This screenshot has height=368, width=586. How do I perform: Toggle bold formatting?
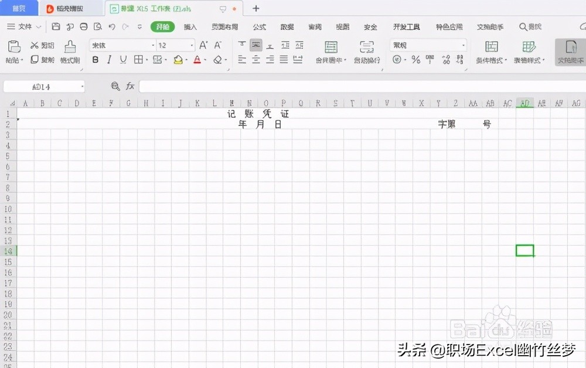pyautogui.click(x=96, y=59)
